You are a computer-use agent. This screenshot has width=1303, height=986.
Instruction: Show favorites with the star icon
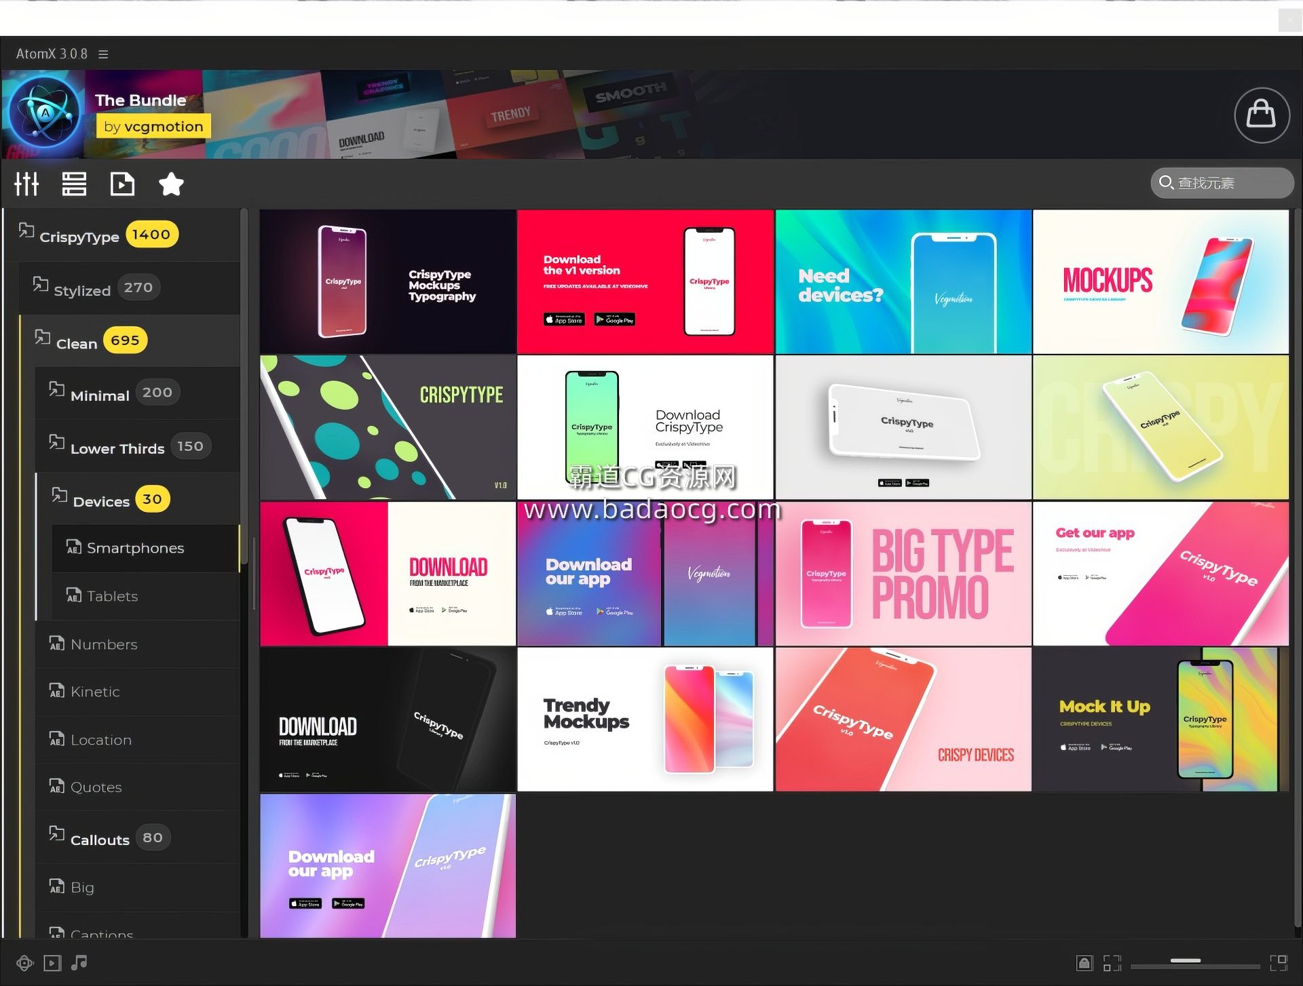click(x=171, y=184)
